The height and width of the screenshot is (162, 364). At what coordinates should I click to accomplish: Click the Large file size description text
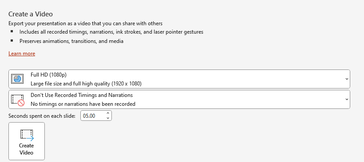[86, 84]
